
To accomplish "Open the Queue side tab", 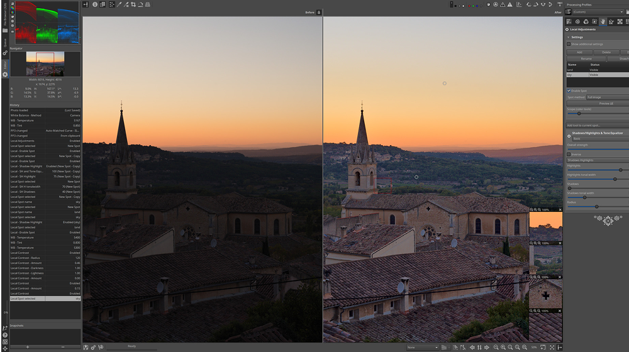I will pyautogui.click(x=5, y=46).
